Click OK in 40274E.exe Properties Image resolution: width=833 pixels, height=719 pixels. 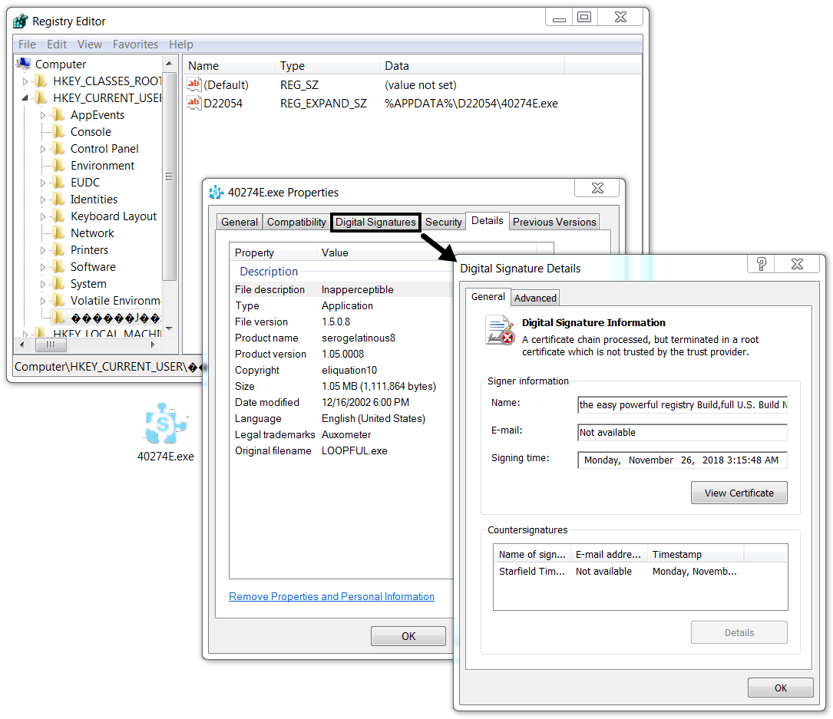click(408, 636)
